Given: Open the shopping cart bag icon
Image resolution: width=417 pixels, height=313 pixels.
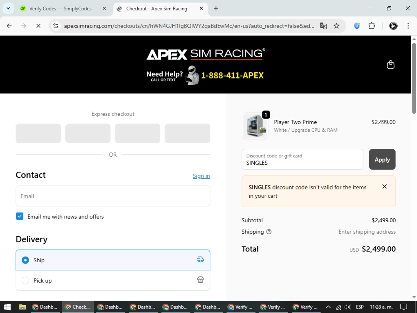Looking at the screenshot, I should [391, 65].
